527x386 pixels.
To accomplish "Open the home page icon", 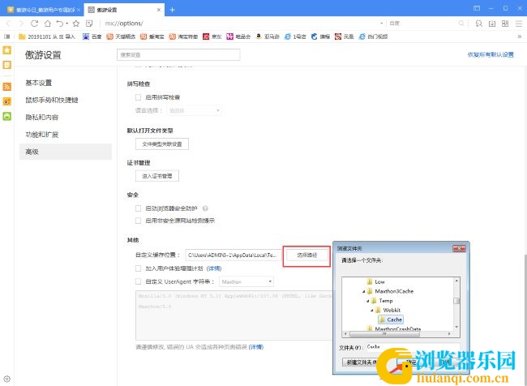I will tap(48, 24).
